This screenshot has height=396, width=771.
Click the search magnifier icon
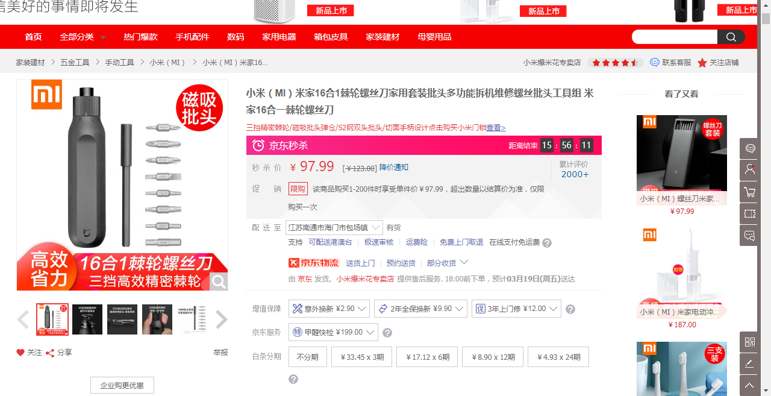[731, 37]
